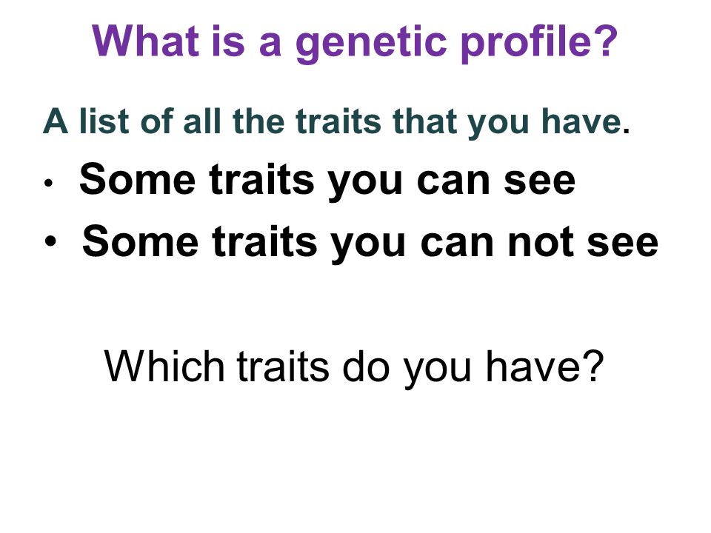Image resolution: width=711 pixels, height=533 pixels.
Task: Click the small bullet before 'Some traits you can see'
Action: 49,184
